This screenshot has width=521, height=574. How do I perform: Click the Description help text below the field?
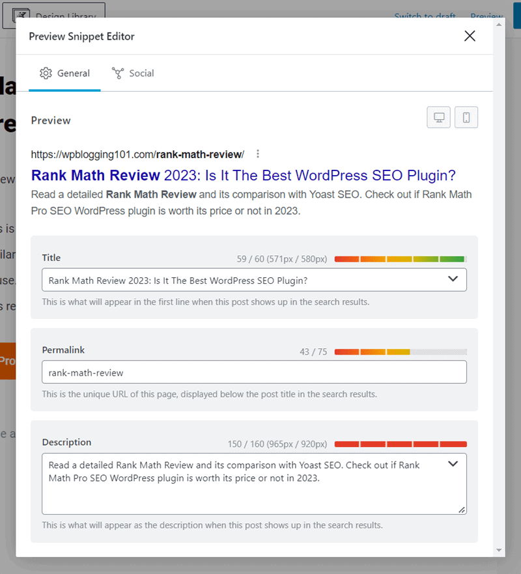point(212,525)
